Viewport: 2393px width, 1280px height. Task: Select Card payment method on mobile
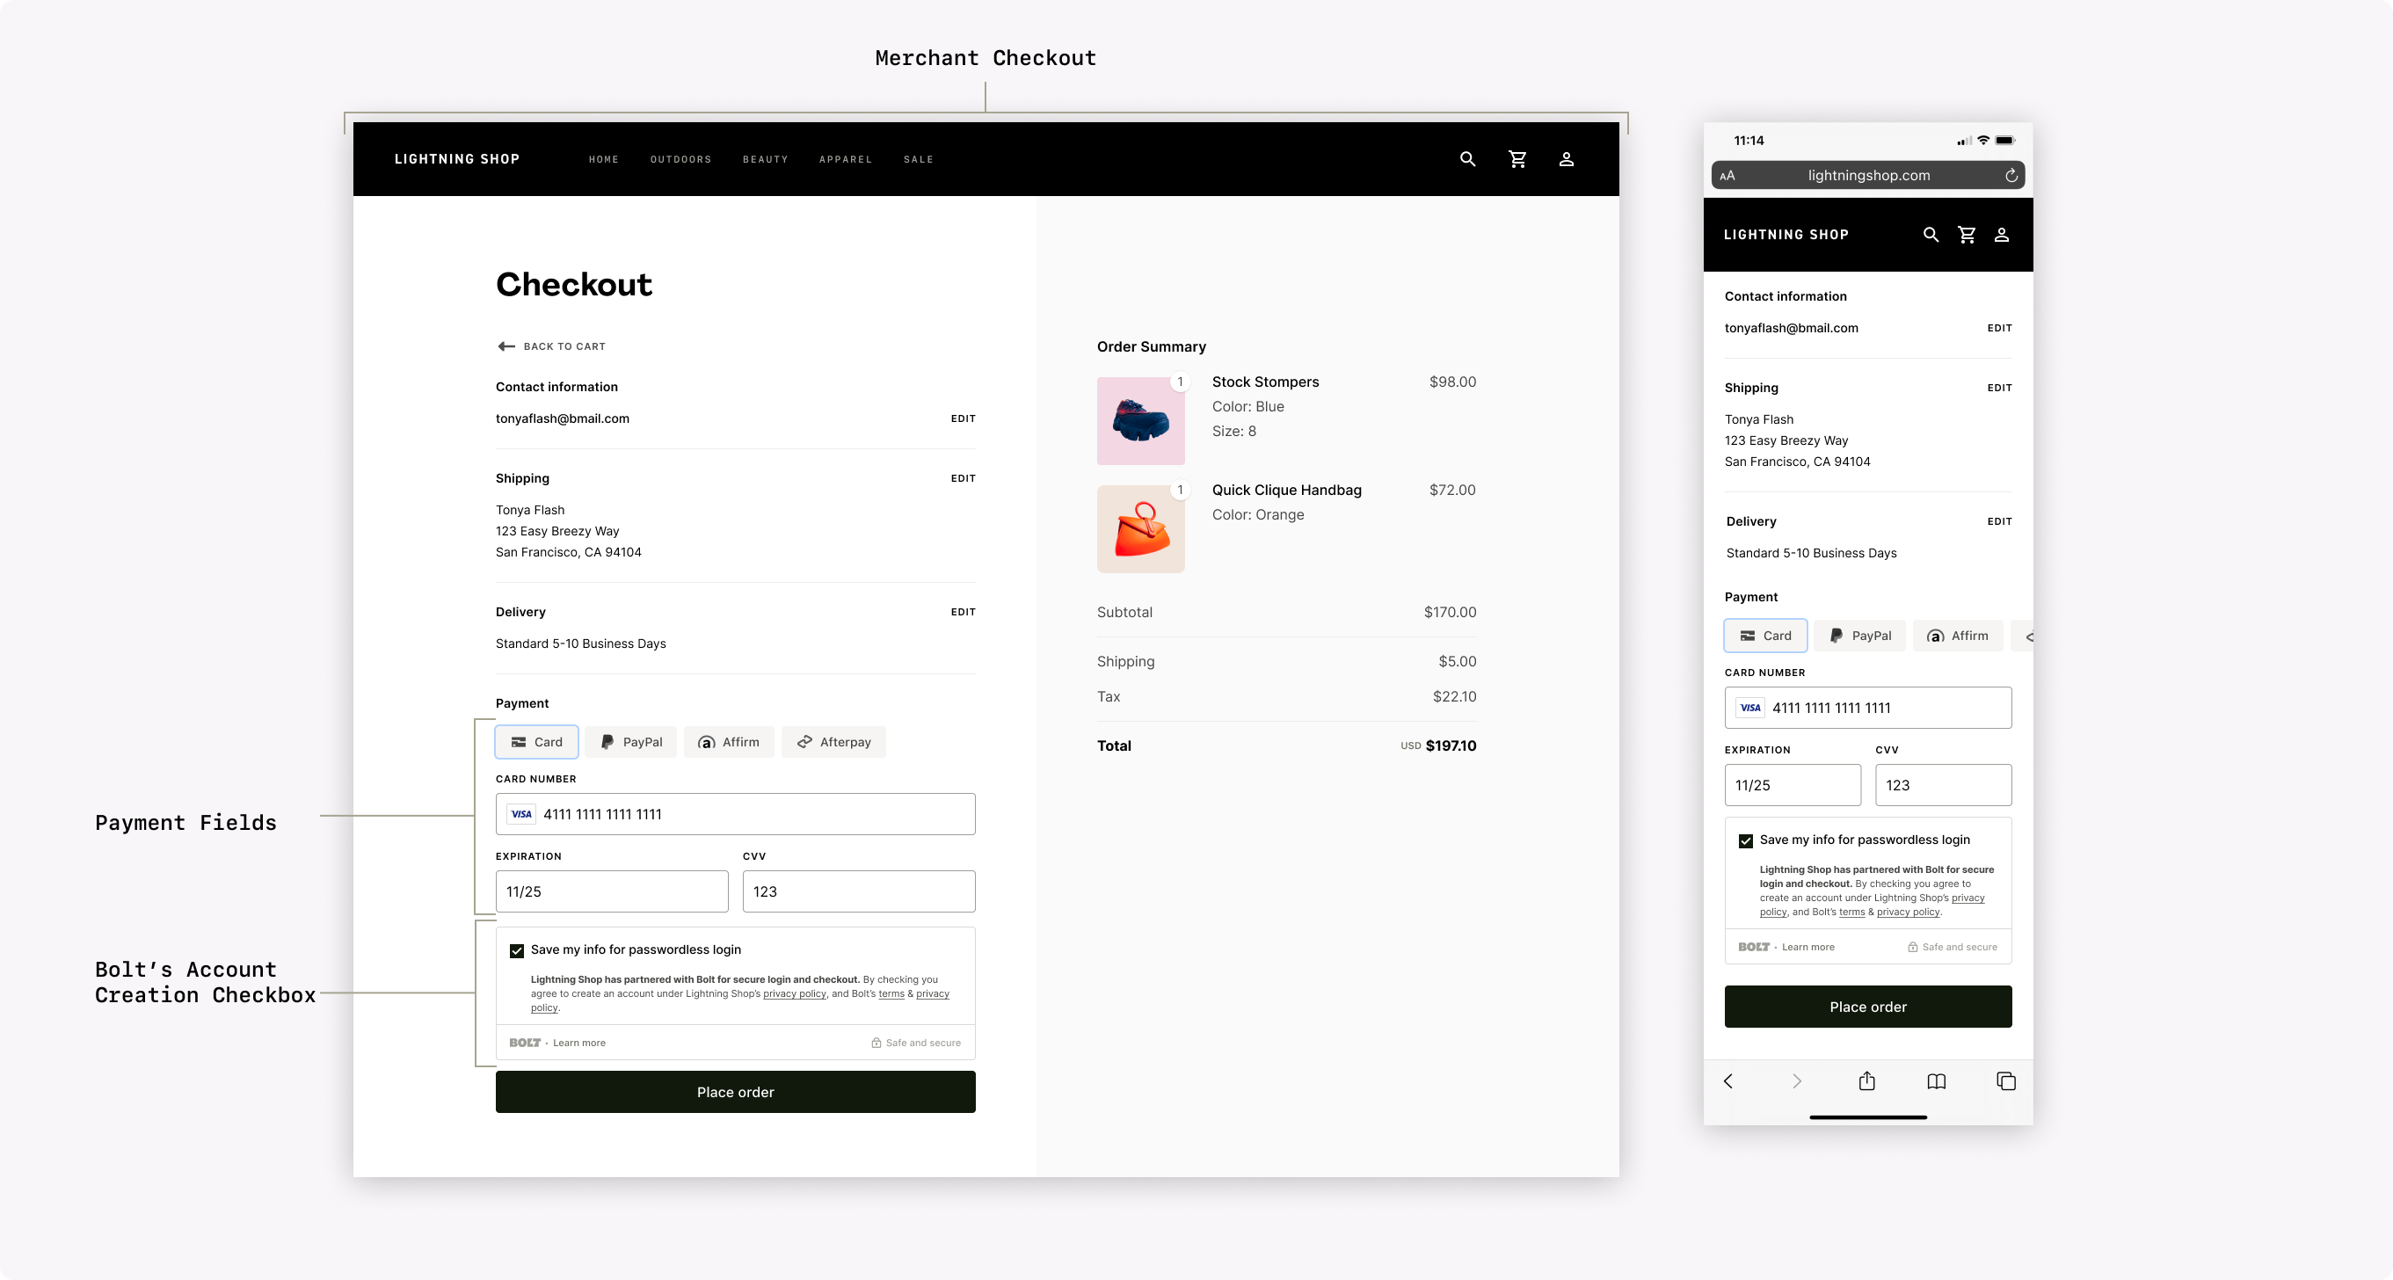pos(1766,636)
